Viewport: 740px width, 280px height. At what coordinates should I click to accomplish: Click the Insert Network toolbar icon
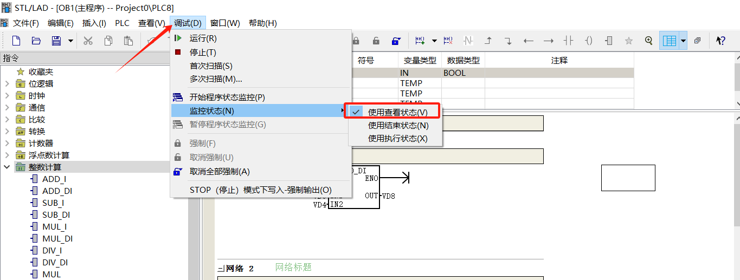[x=420, y=41]
